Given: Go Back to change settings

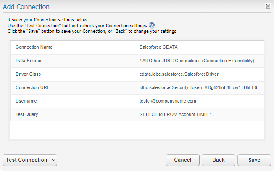Looking at the screenshot, I should coord(219,160).
